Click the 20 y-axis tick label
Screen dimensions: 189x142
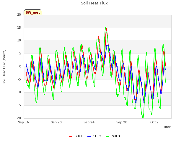click(19, 14)
